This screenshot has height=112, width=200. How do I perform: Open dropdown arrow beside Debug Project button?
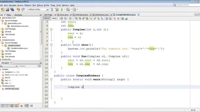pos(71,10)
